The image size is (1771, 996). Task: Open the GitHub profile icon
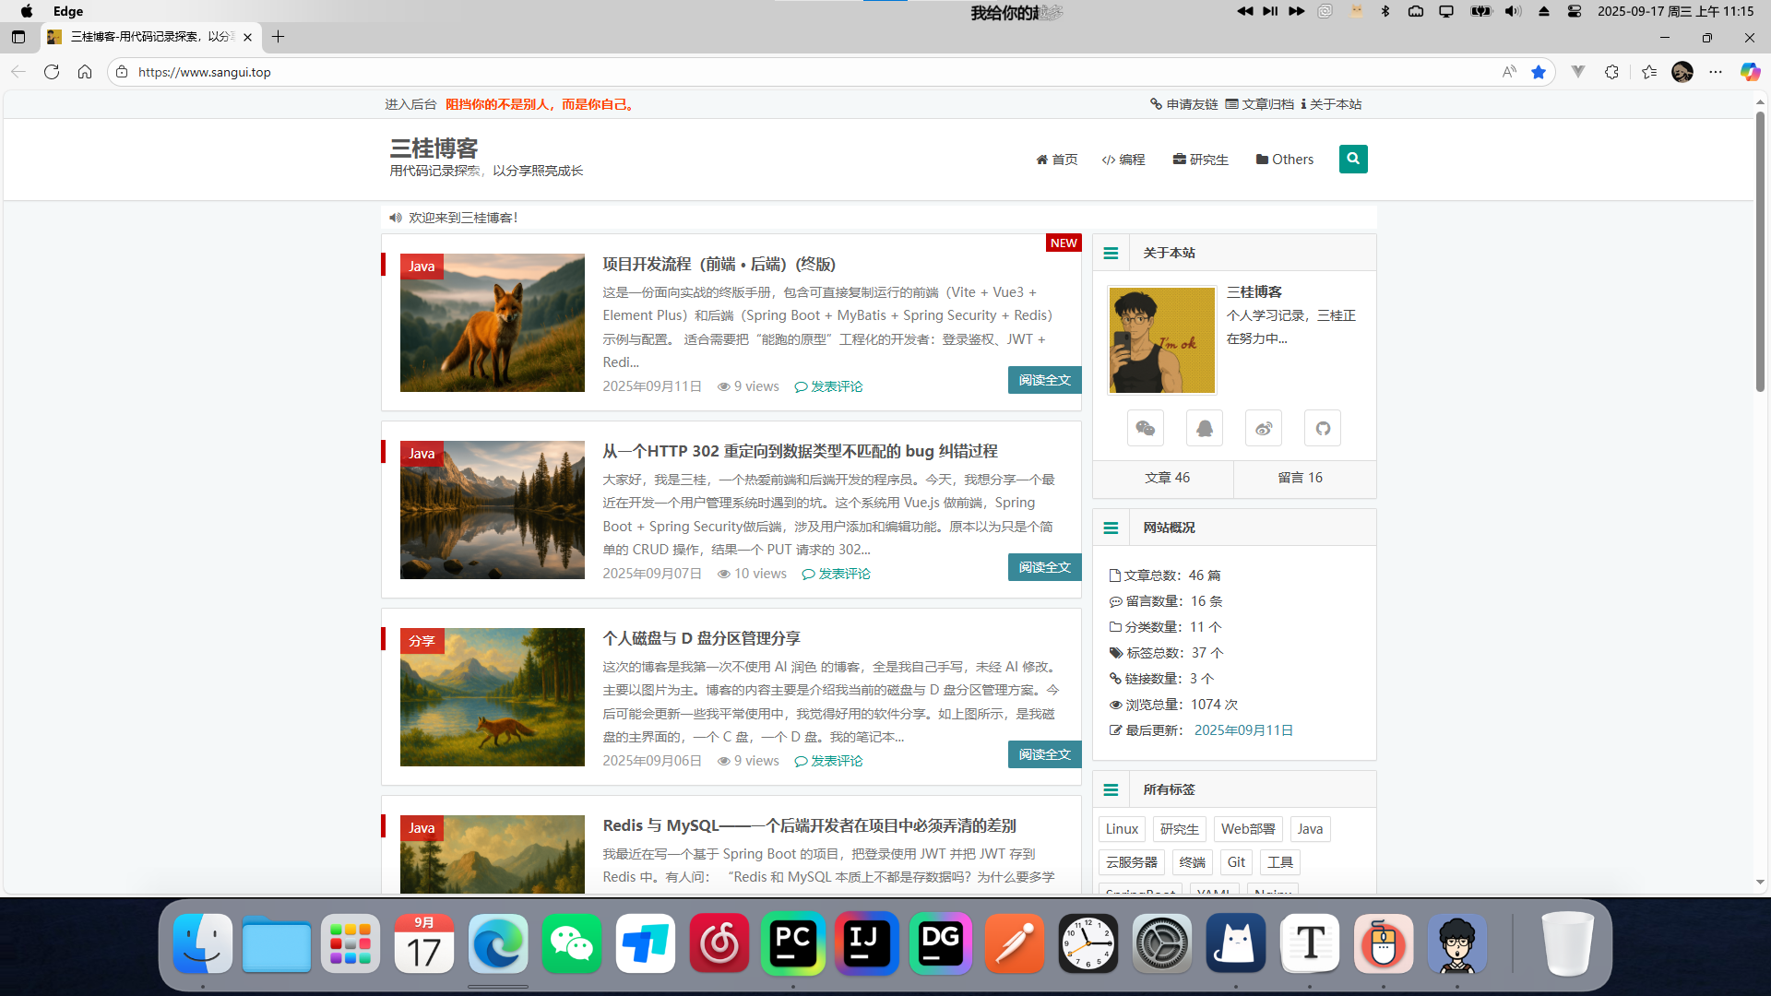click(1323, 429)
